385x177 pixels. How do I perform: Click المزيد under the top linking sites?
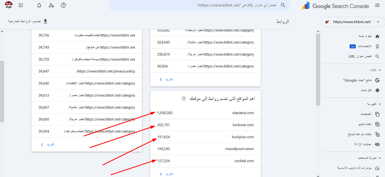167,174
